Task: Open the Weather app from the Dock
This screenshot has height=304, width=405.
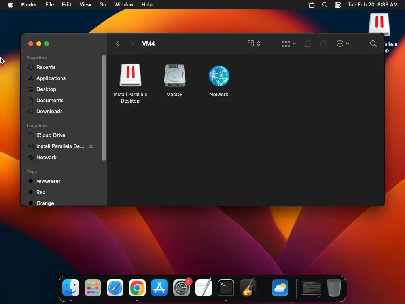Action: tap(280, 288)
